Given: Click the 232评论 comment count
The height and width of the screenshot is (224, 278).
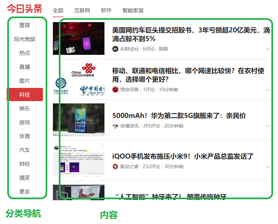Looking at the screenshot, I should coord(151,167).
